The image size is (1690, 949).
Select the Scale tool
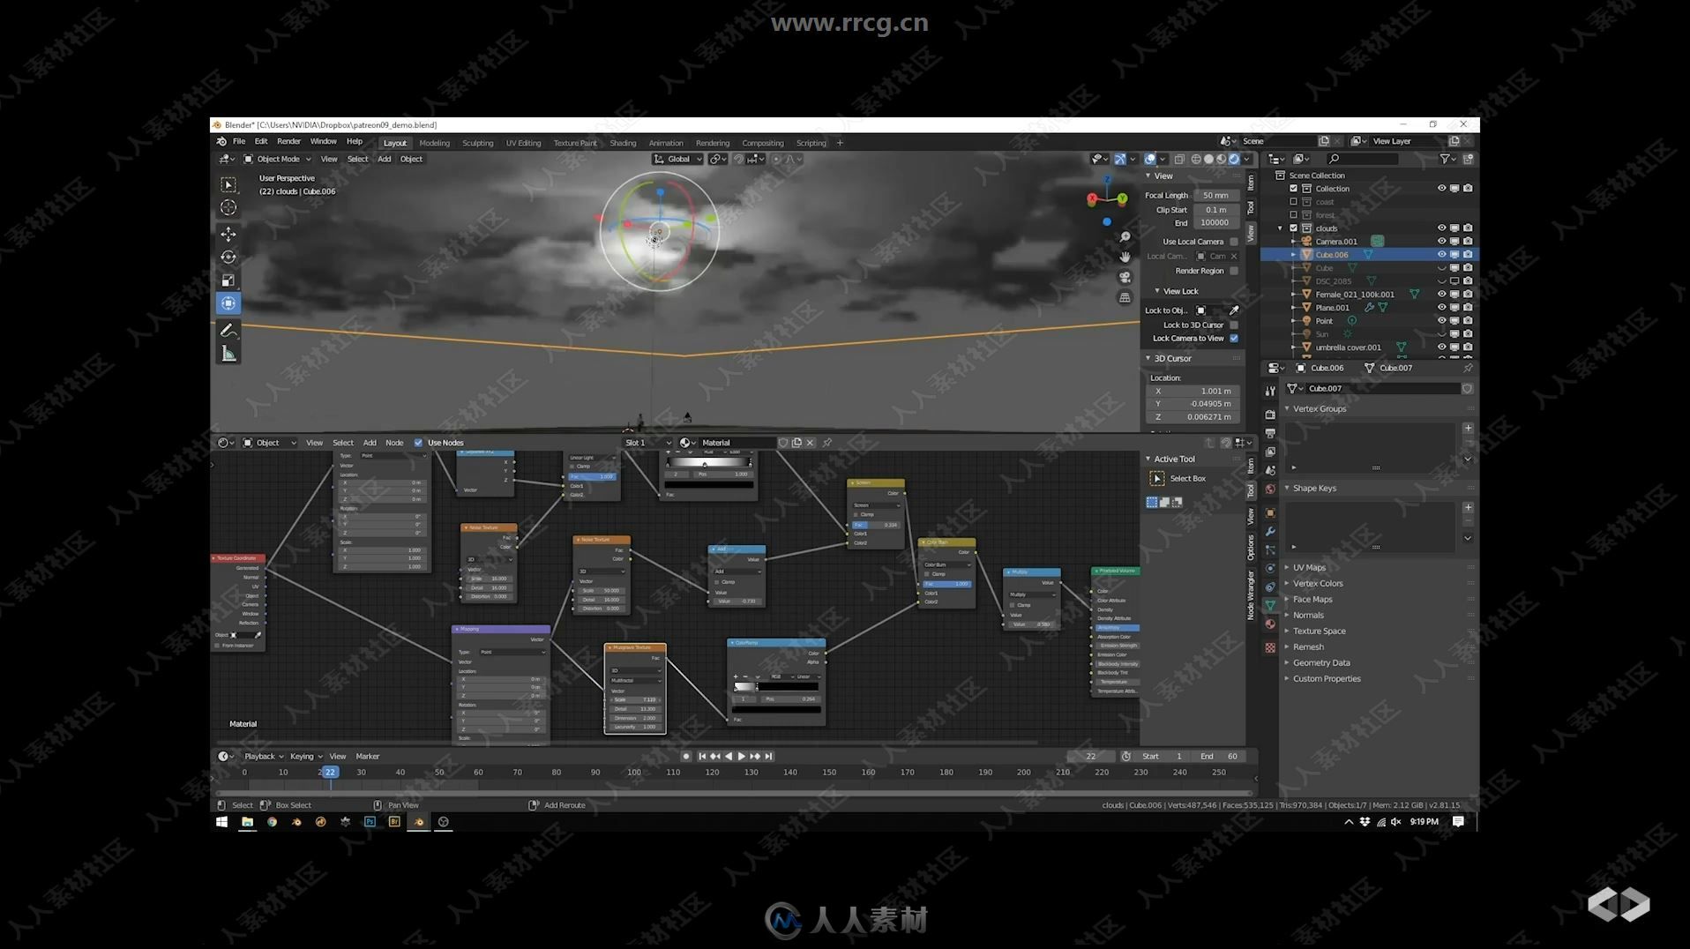click(x=228, y=280)
